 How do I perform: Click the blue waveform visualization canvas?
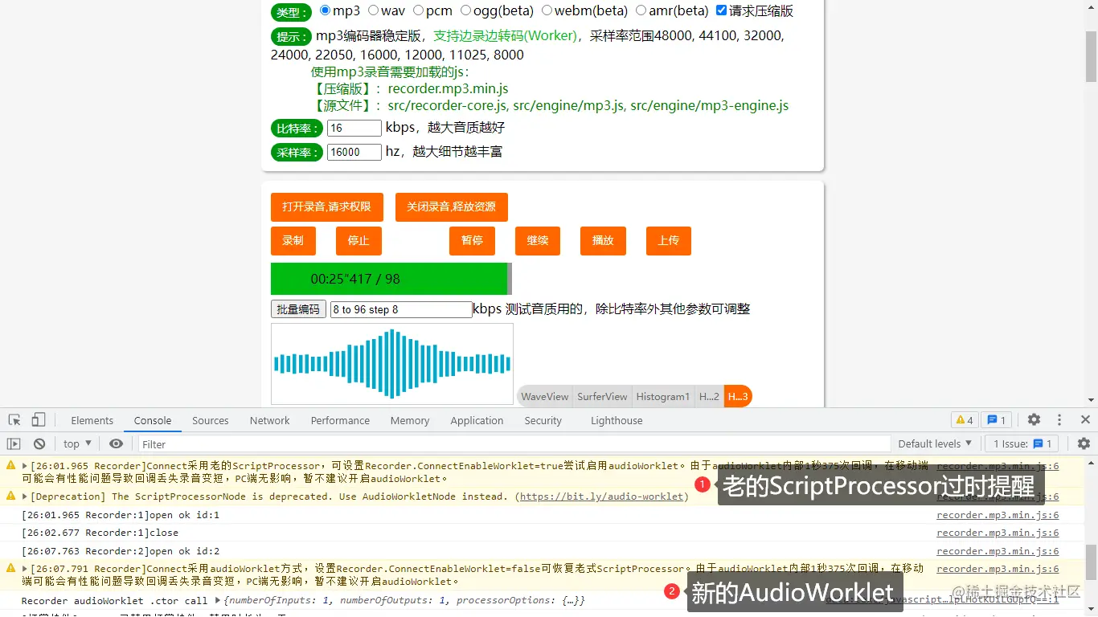point(392,364)
